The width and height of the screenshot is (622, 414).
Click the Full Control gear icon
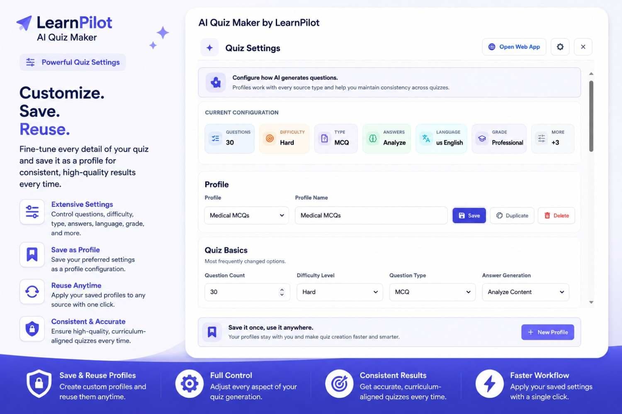pyautogui.click(x=189, y=384)
